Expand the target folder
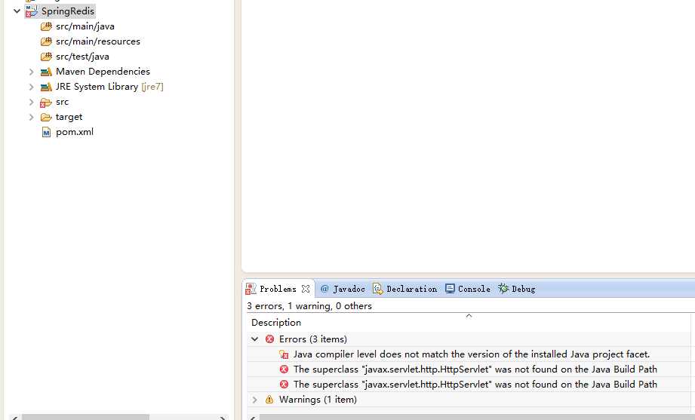 [x=31, y=117]
